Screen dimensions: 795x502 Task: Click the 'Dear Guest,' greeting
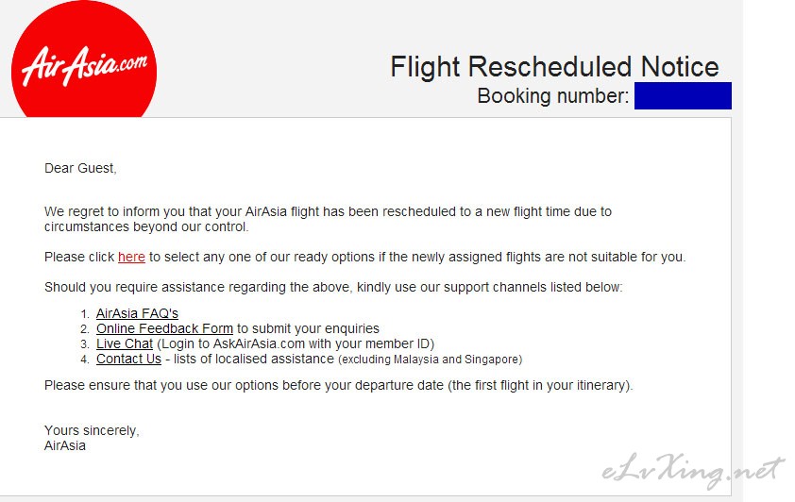pyautogui.click(x=80, y=168)
